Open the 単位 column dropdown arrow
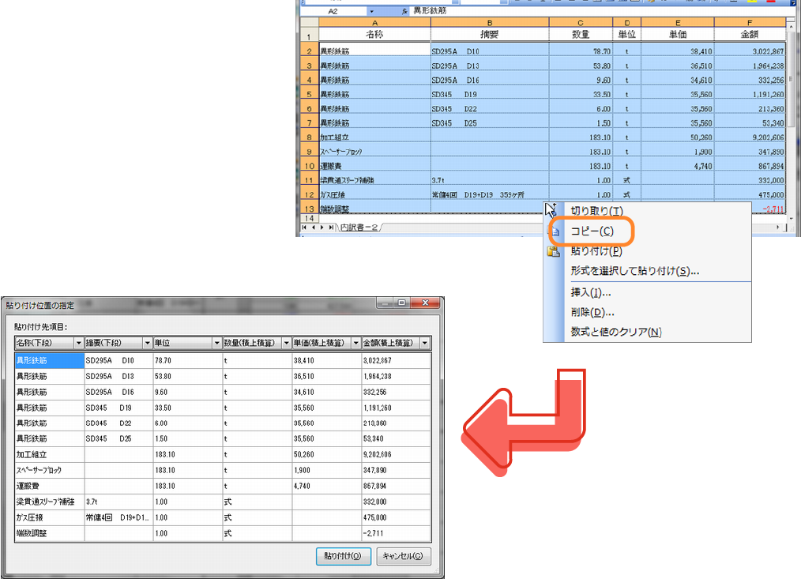The image size is (801, 579). tap(216, 343)
